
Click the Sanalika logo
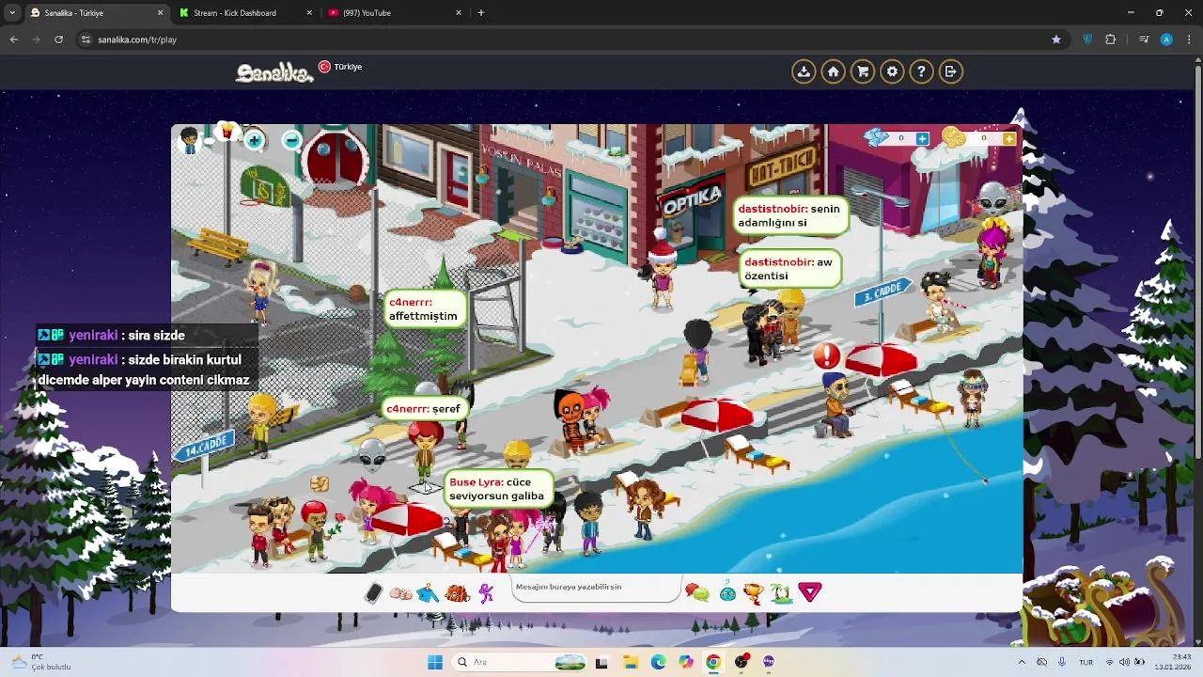[x=274, y=72]
